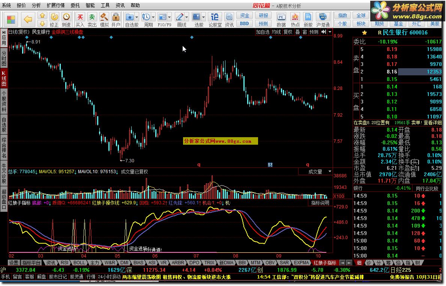Open the 智能 menu
The height and width of the screenshot is (286, 446).
pos(90,5)
